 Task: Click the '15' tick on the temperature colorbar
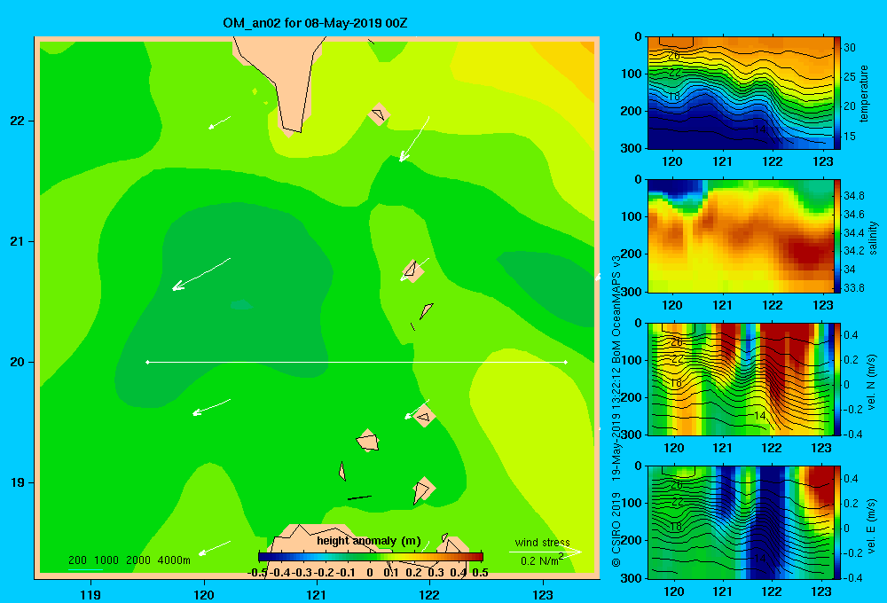850,137
